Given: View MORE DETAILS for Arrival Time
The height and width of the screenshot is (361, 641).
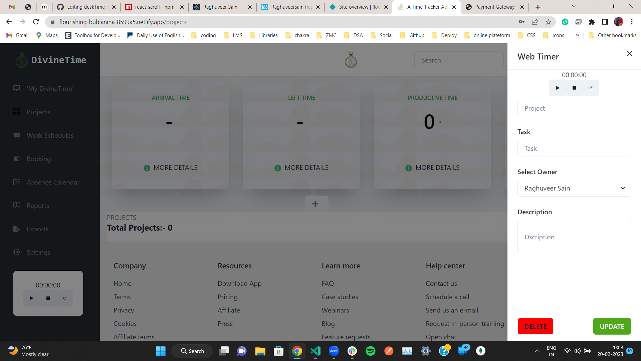Looking at the screenshot, I should (x=171, y=168).
